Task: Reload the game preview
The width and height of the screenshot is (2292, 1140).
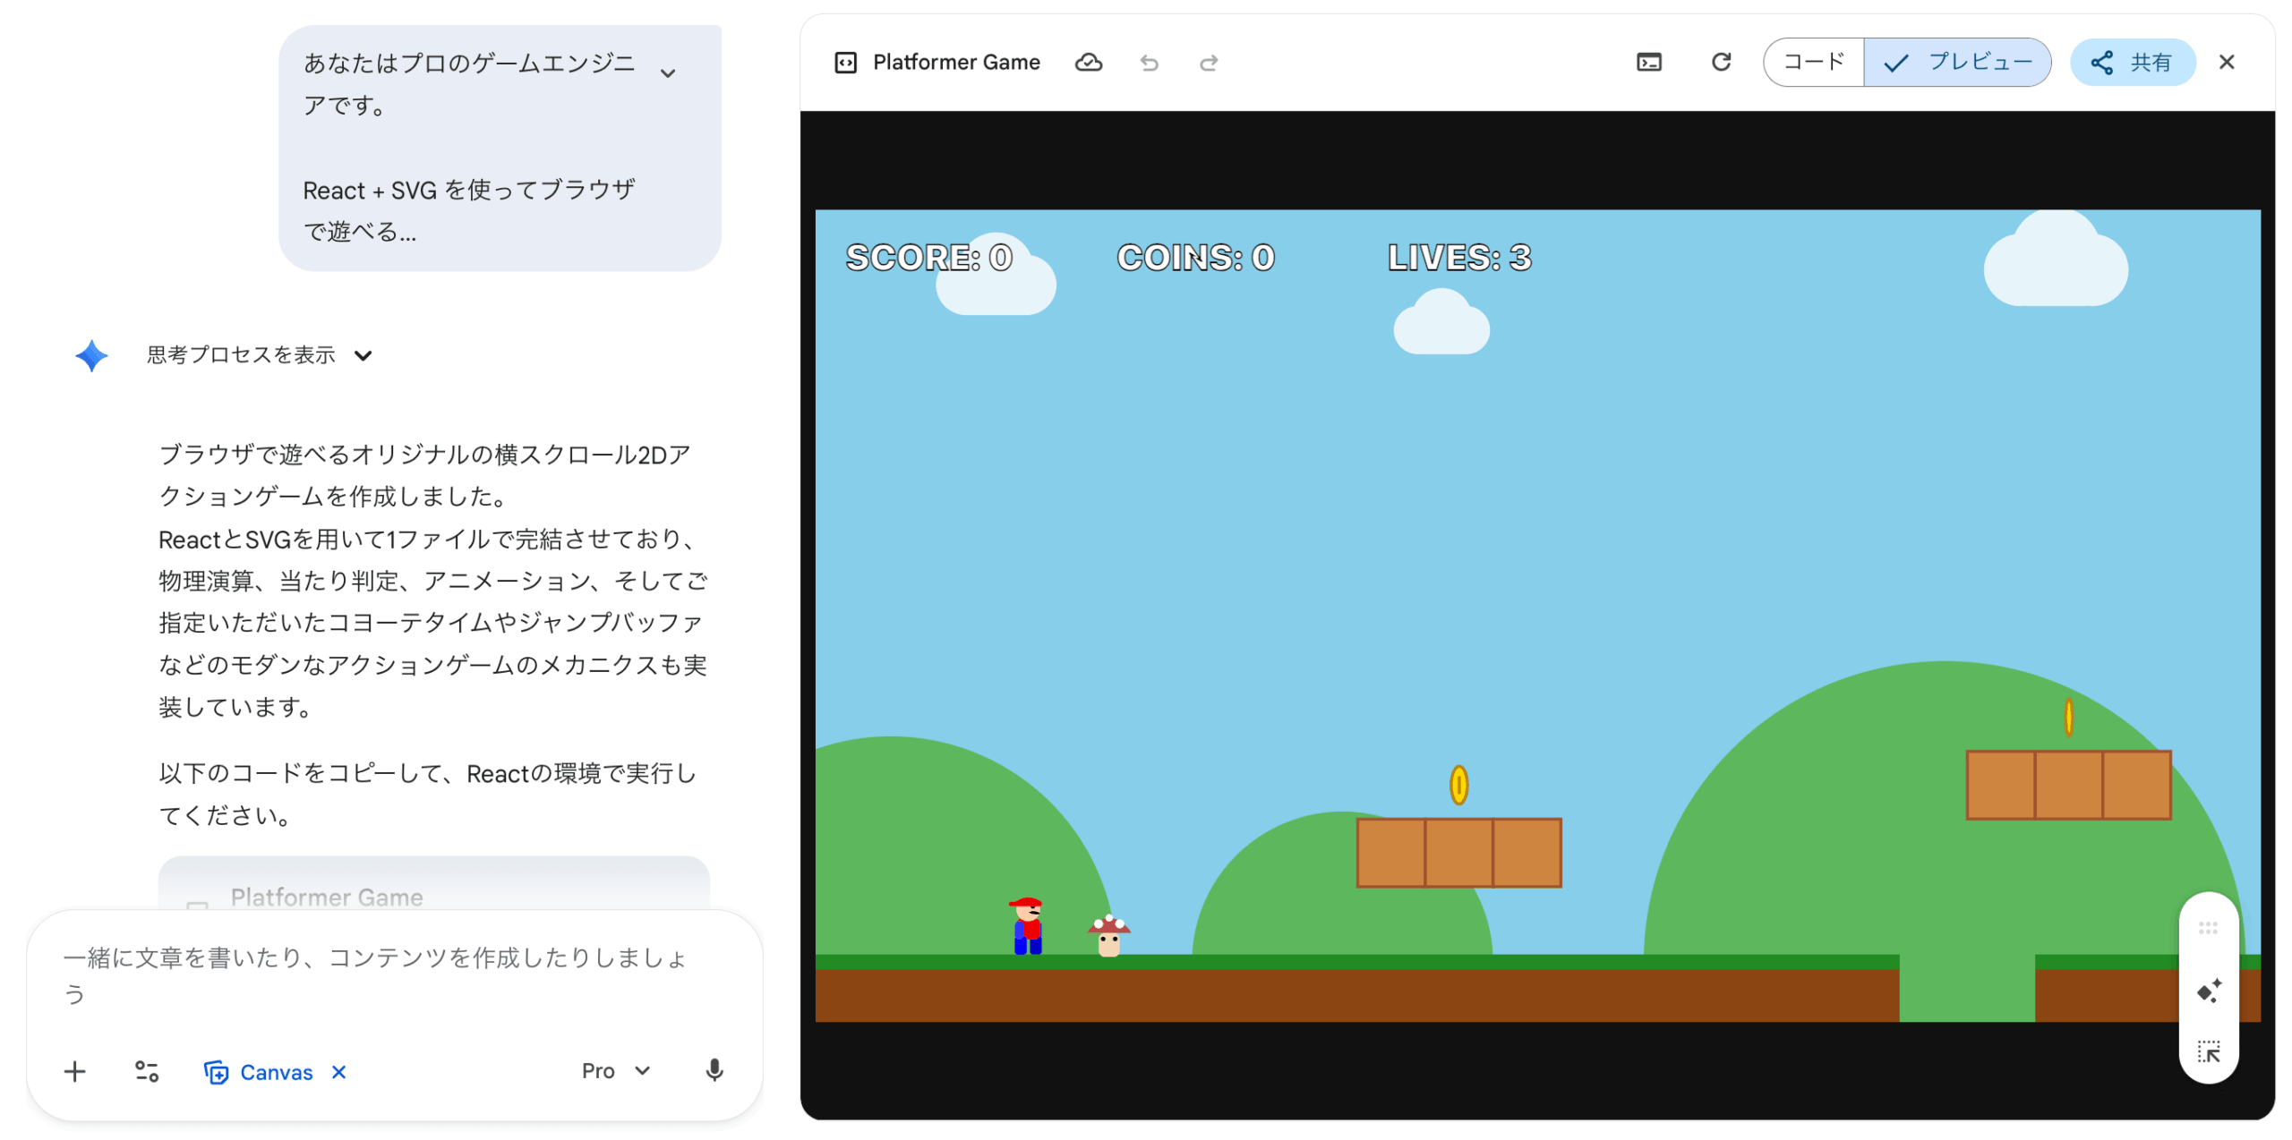Action: [1720, 63]
